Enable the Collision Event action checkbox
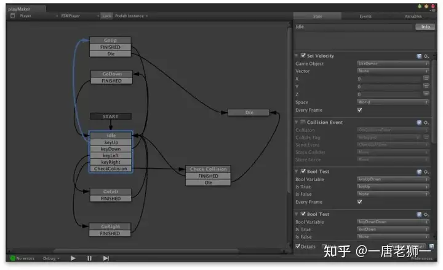 (303, 122)
